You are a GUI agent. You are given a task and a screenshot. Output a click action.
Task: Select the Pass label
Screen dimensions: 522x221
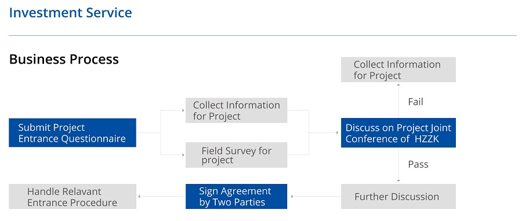point(418,164)
